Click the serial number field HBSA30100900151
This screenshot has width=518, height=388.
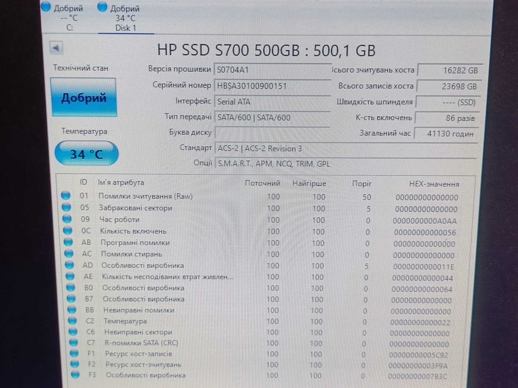pos(273,86)
